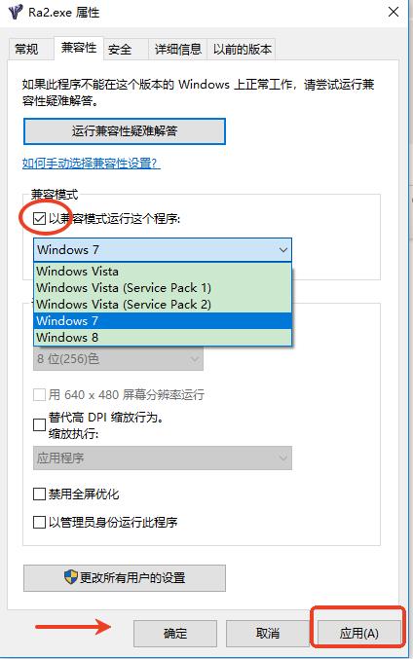Open the 以前的版本 tab
Viewport: 413px width, 659px height.
242,50
